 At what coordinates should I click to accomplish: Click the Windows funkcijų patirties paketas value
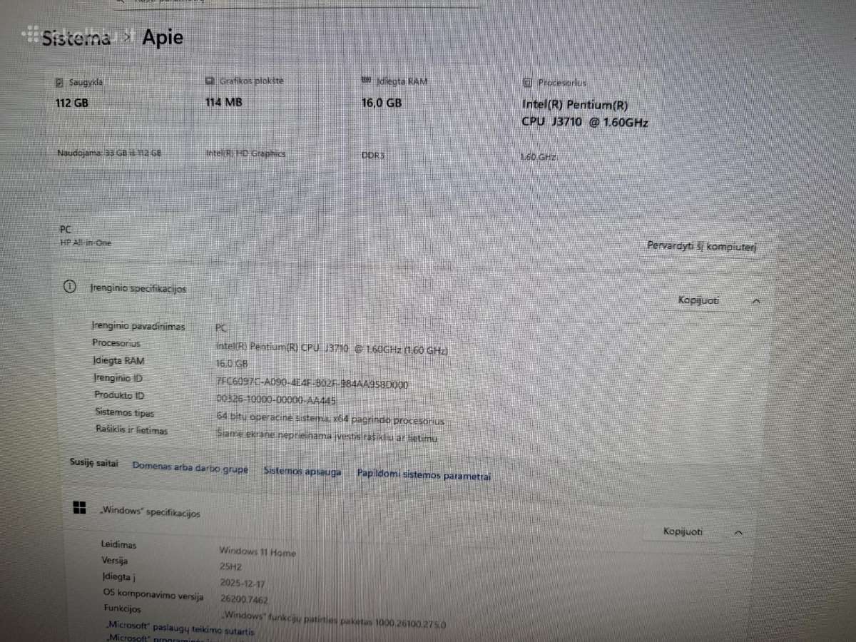[334, 621]
